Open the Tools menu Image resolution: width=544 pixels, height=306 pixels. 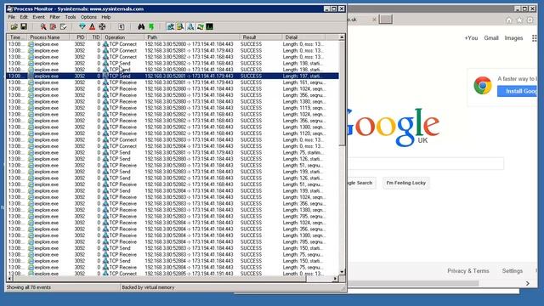point(71,17)
